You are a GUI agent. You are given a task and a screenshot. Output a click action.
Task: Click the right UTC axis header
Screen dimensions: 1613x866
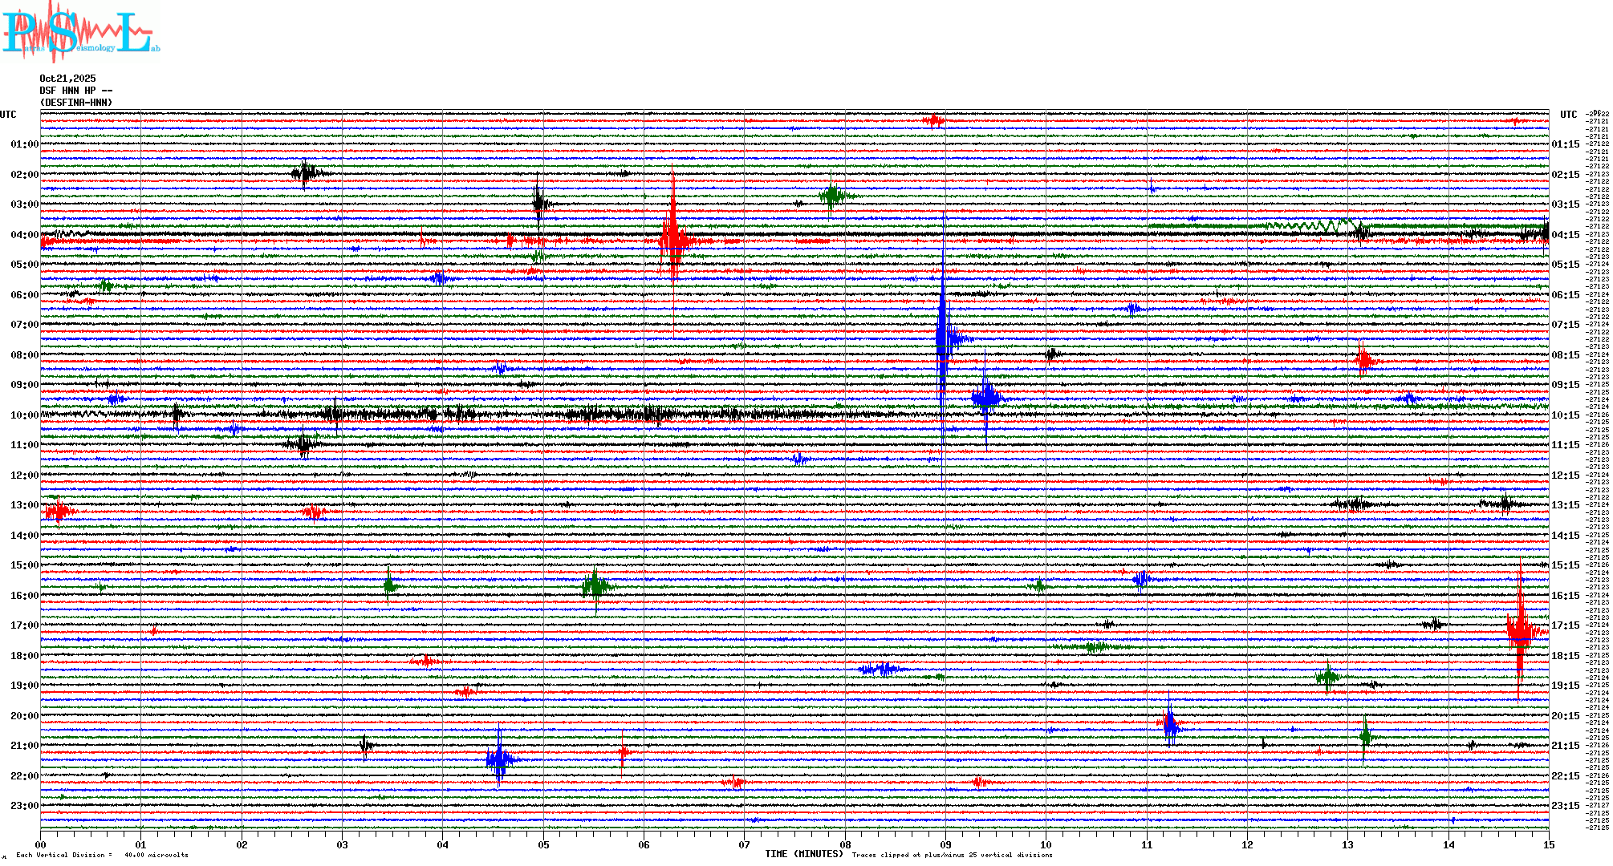coord(1568,115)
